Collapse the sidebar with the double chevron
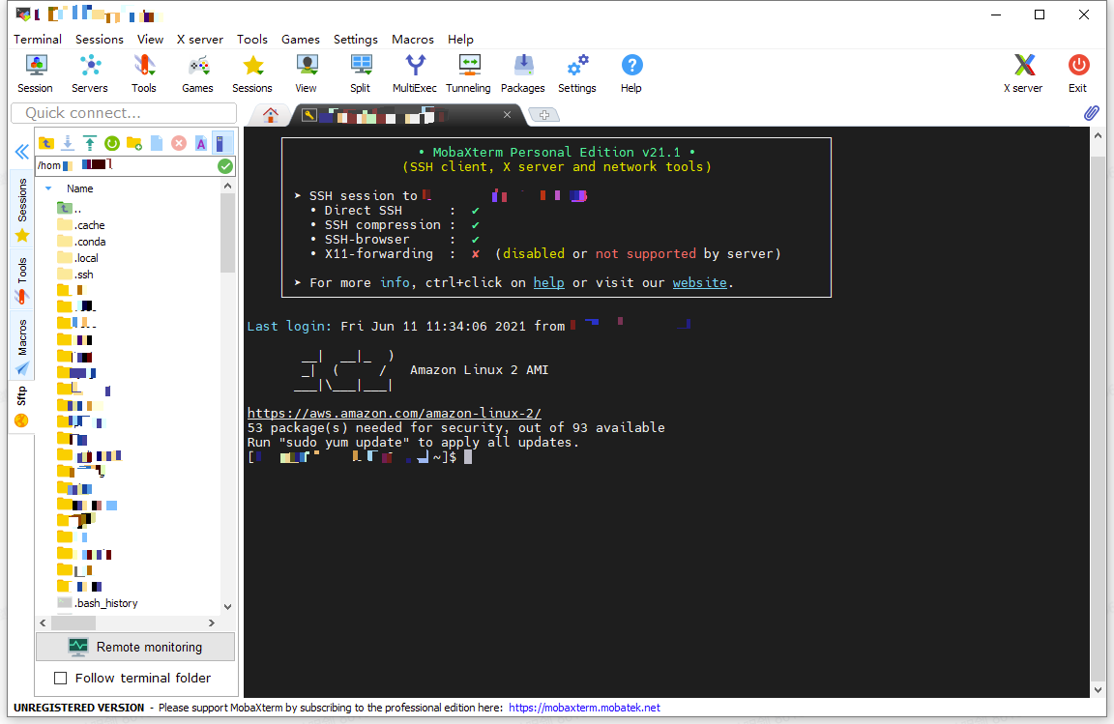Screen dimensions: 1114x724 point(21,152)
